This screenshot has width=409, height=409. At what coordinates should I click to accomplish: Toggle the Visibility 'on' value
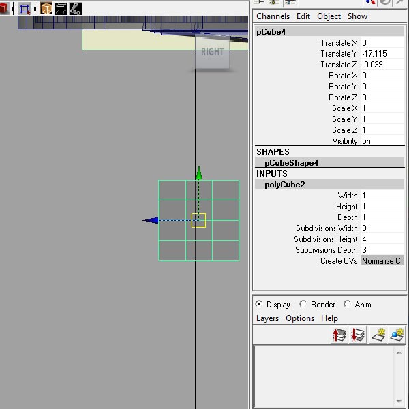pyautogui.click(x=382, y=141)
